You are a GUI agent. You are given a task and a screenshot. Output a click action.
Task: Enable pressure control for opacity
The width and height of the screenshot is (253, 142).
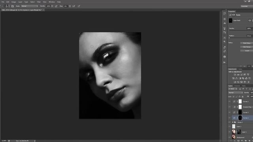pos(56,6)
